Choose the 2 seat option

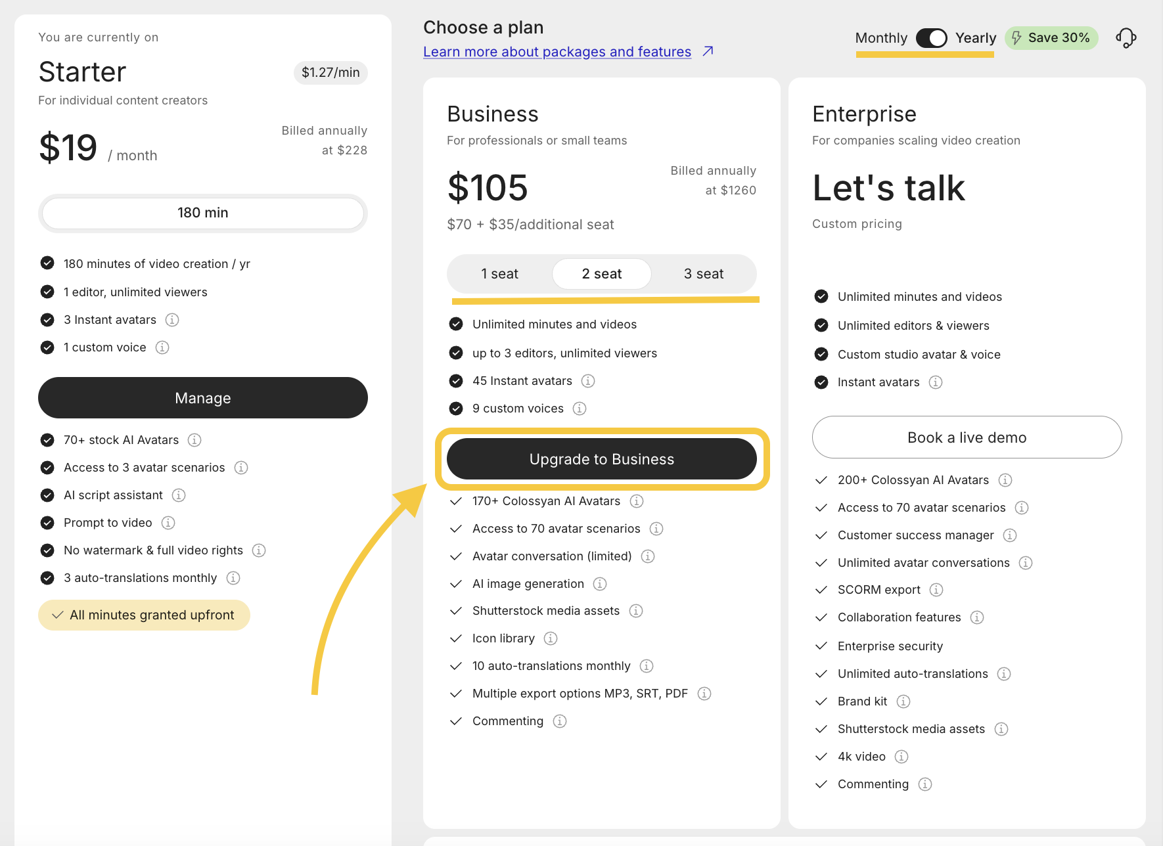click(x=601, y=274)
